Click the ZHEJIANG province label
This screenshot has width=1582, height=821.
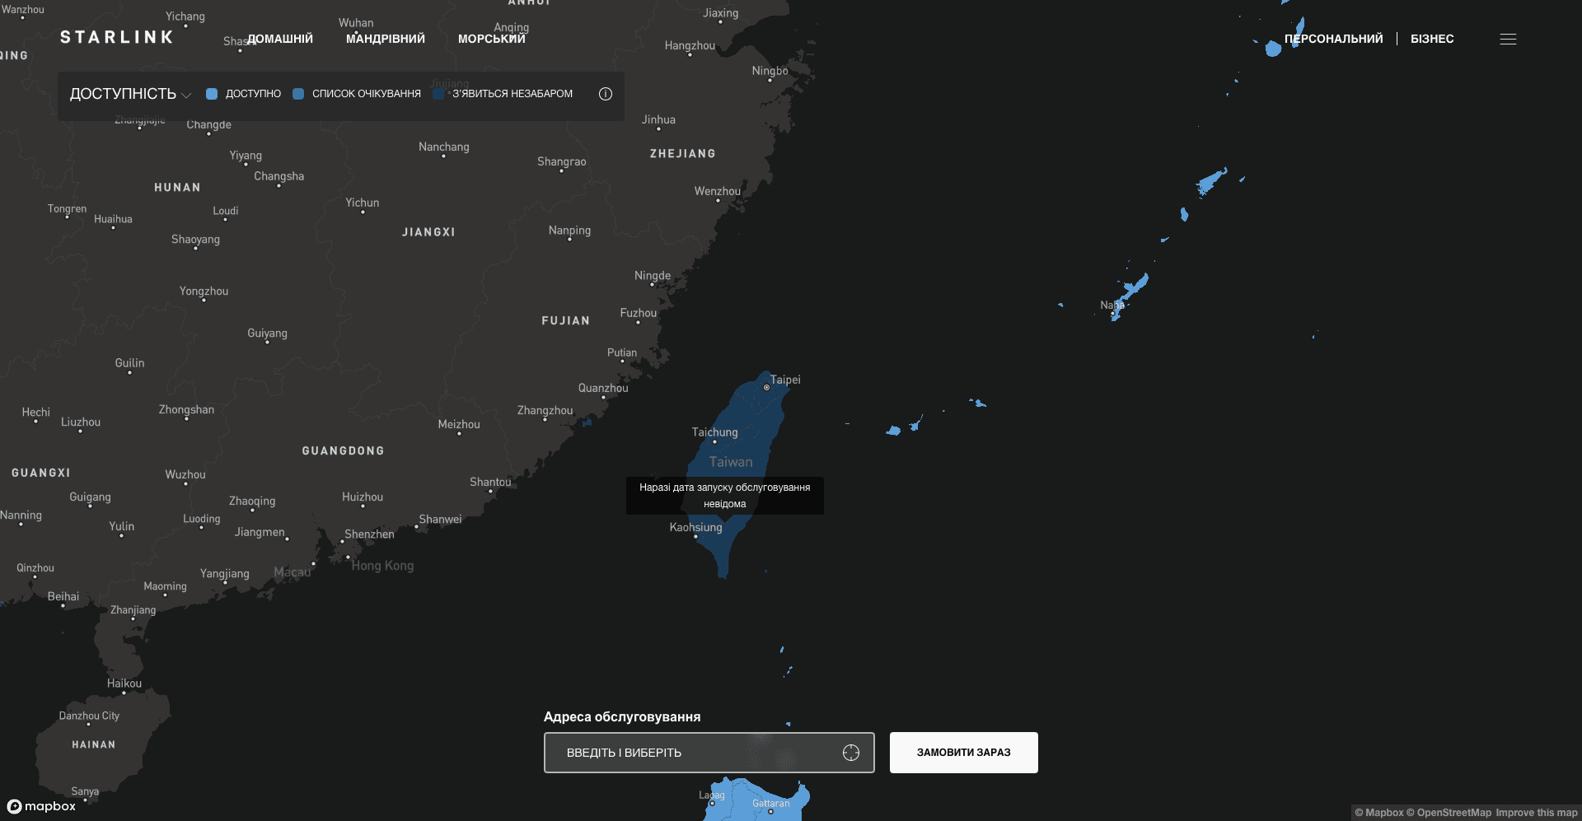pos(683,154)
